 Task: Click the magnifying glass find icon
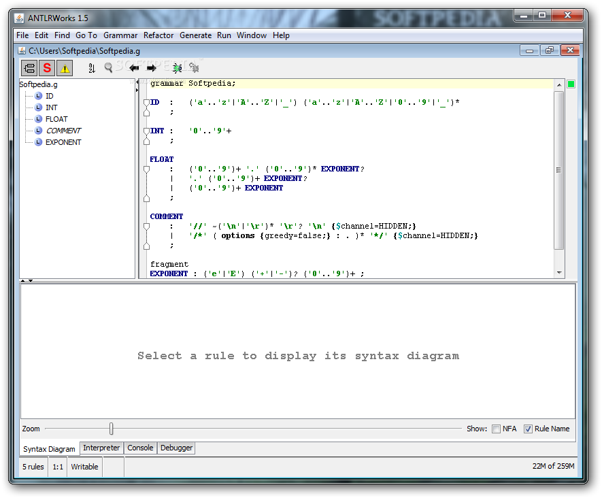108,68
